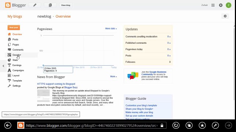Click the Overview home icon
236x132 pixels.
(x=9, y=34)
